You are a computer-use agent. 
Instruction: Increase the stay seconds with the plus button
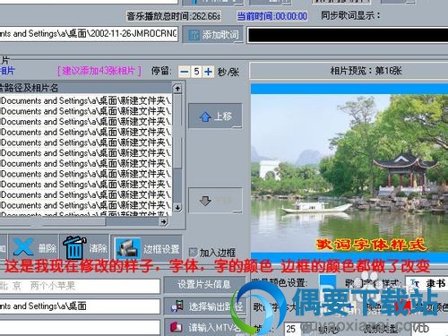(208, 72)
